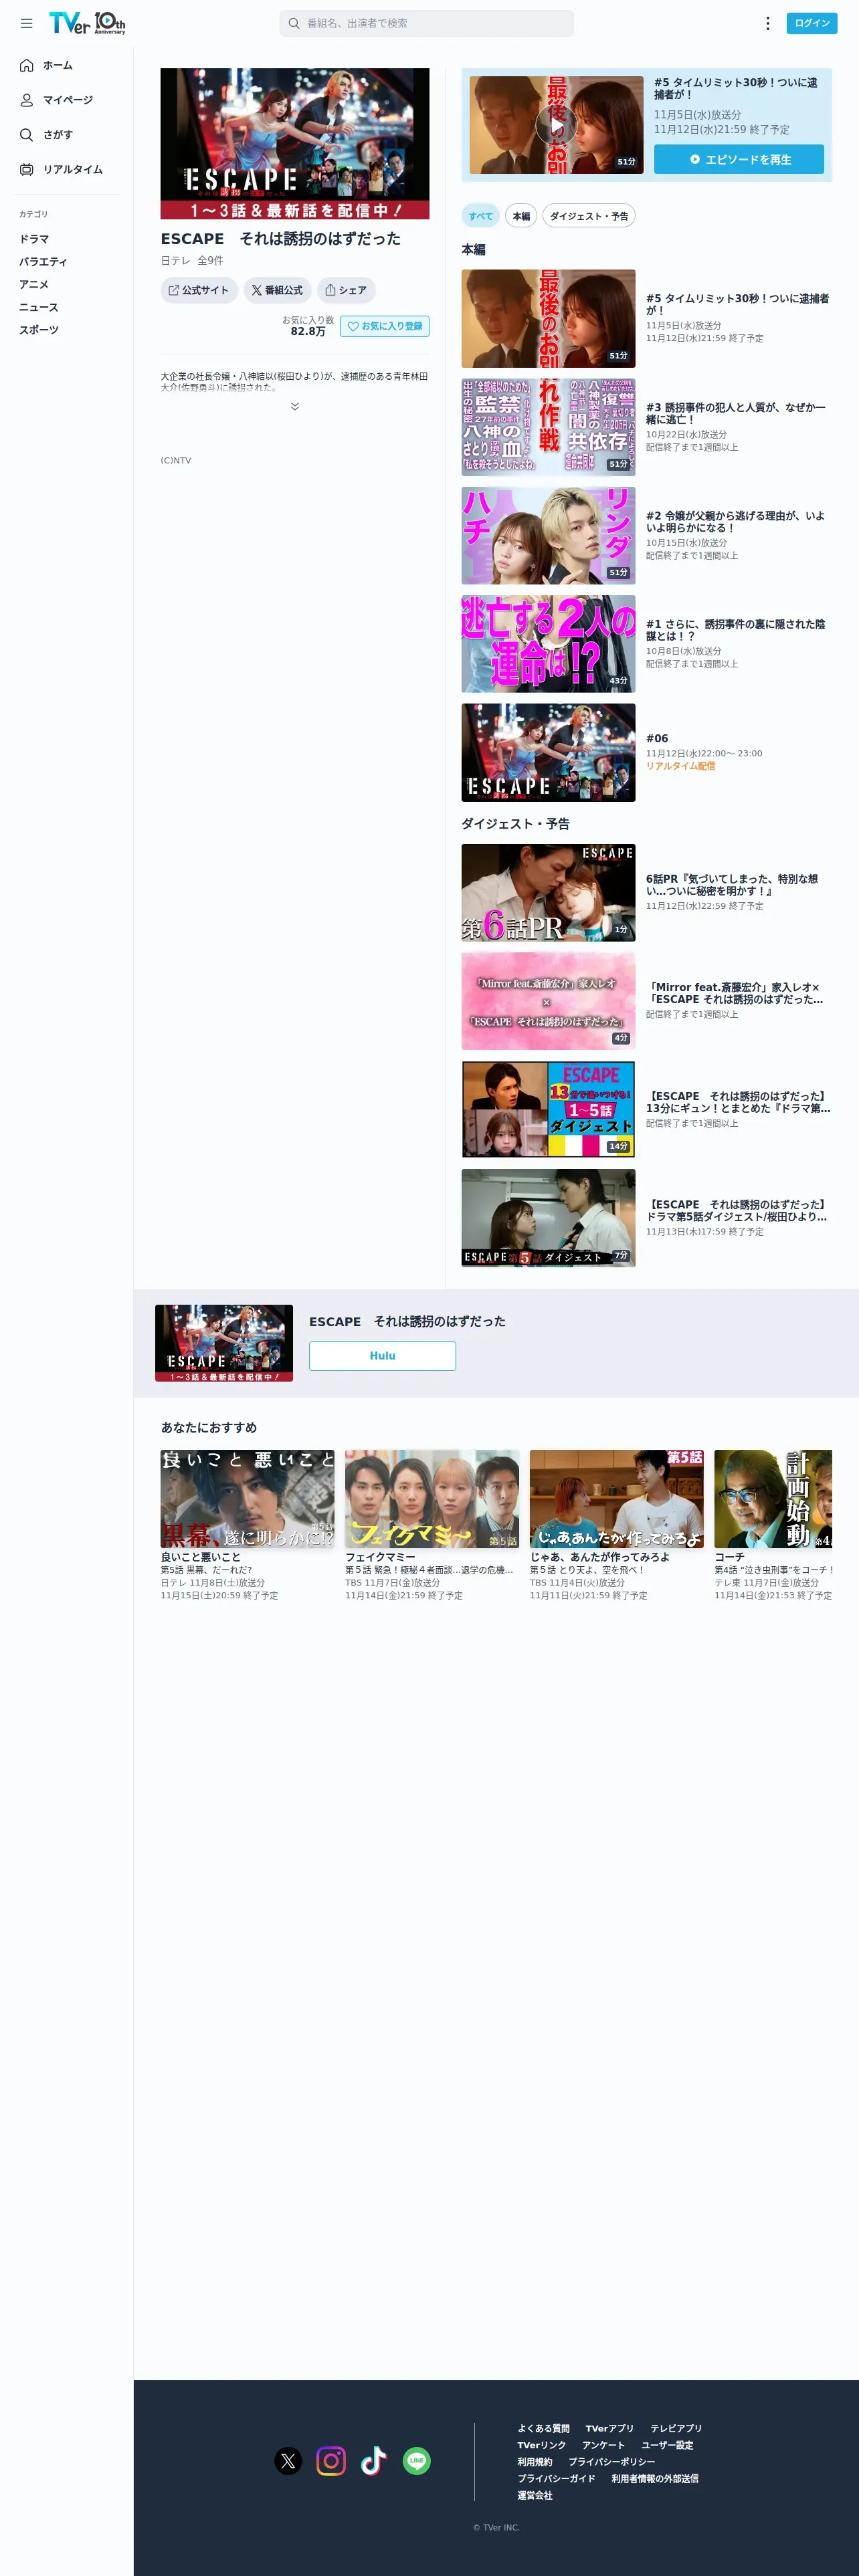Select the すべて filter tab

(481, 216)
